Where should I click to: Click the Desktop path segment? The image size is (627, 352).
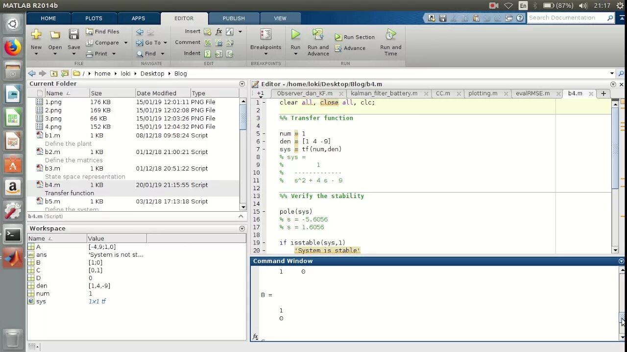(x=152, y=73)
